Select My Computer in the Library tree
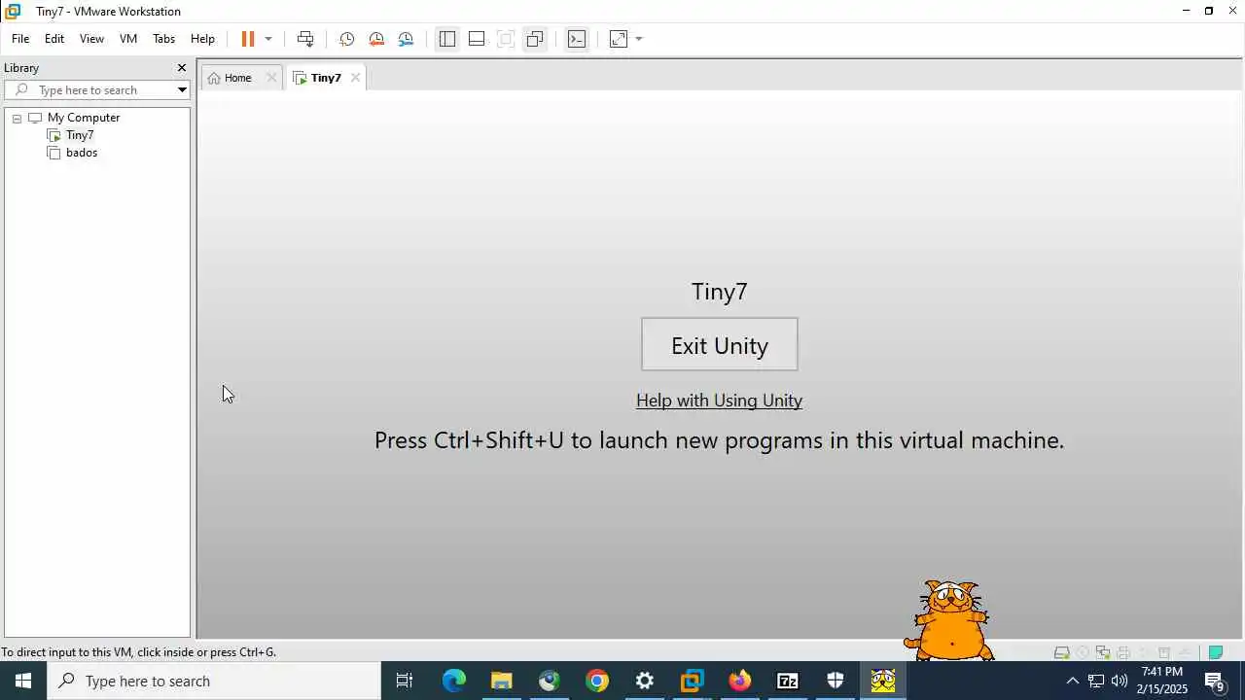Image resolution: width=1245 pixels, height=700 pixels. click(84, 118)
